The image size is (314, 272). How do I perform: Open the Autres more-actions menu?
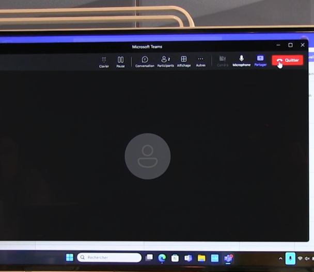[200, 61]
